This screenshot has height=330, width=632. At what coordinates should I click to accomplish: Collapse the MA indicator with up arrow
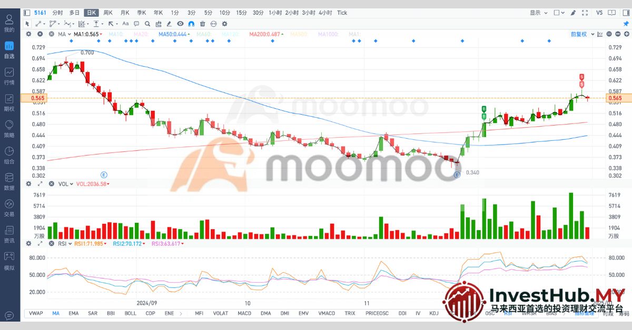(39, 34)
